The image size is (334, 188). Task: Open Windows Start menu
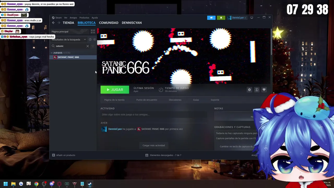click(x=5, y=184)
